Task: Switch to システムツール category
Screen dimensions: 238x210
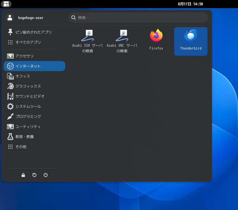Action: coord(34,106)
